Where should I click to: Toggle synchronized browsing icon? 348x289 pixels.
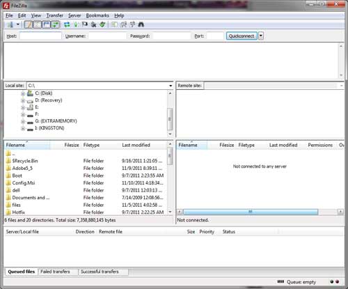click(132, 24)
